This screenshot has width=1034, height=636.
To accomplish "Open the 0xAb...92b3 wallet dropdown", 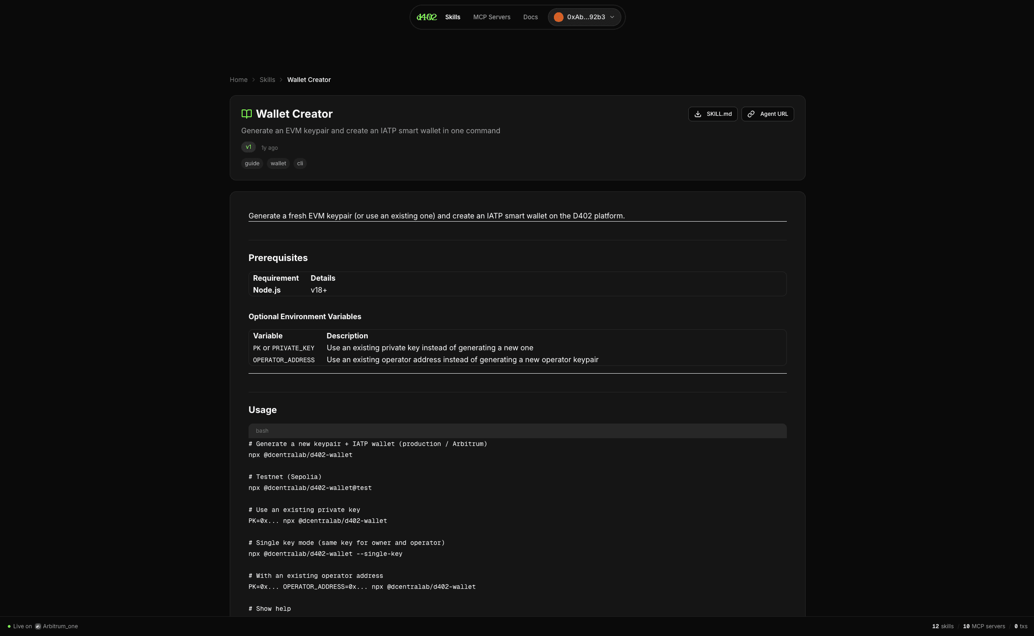I will click(x=585, y=17).
